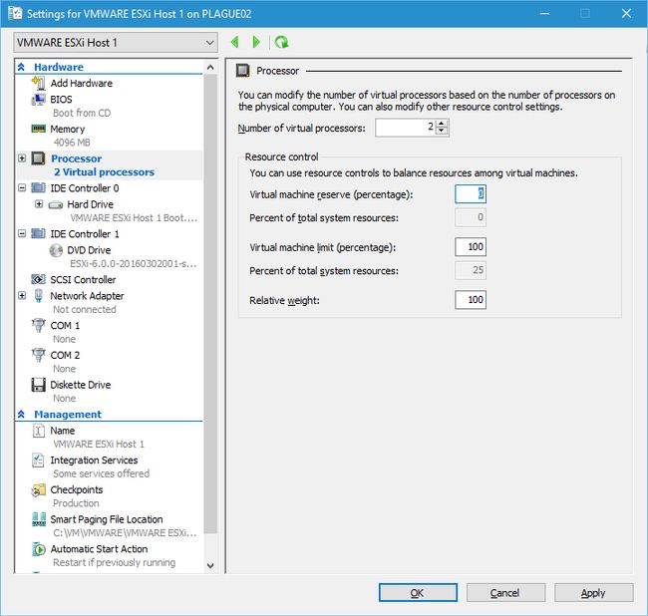Click the virtual machine reserve field
Viewport: 648px width, 616px height.
tap(471, 193)
